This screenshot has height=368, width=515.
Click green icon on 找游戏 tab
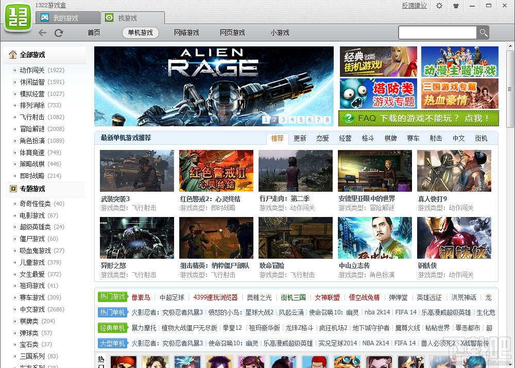tap(109, 18)
